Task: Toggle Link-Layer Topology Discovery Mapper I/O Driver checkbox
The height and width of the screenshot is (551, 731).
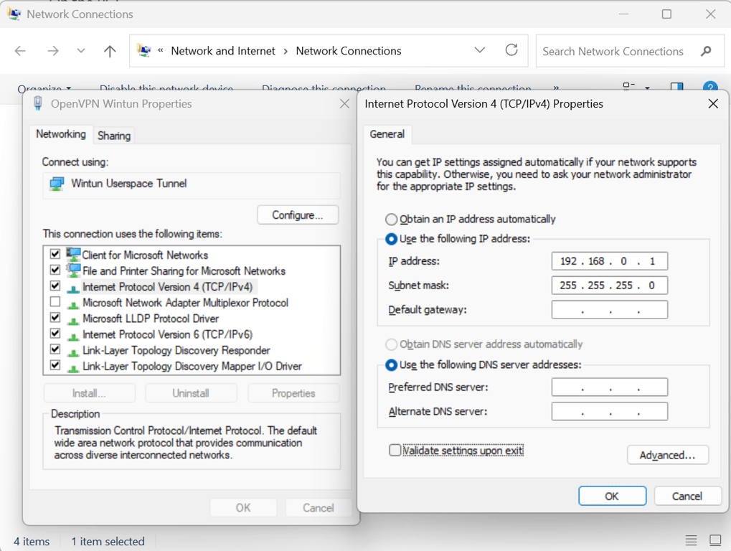Action: pos(55,365)
